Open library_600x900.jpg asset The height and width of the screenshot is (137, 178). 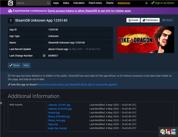(59, 116)
